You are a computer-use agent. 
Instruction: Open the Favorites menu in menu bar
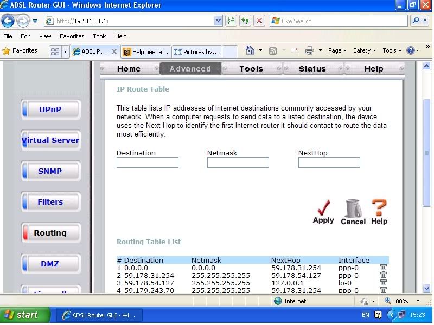pos(72,36)
